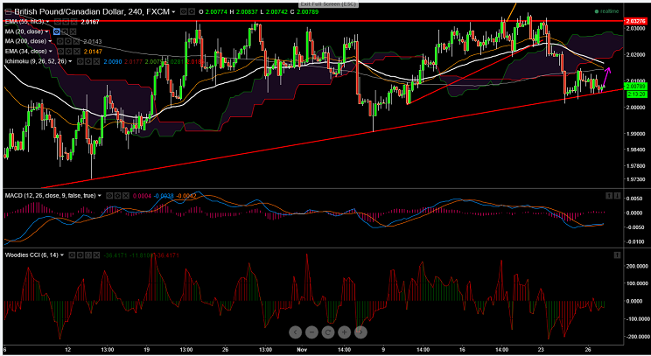Reset chart view with circular button
The height and width of the screenshot is (356, 651).
click(x=328, y=332)
